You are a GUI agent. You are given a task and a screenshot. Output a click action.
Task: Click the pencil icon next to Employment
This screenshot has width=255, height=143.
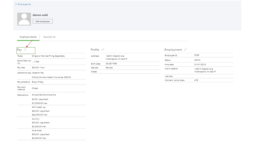(x=185, y=50)
